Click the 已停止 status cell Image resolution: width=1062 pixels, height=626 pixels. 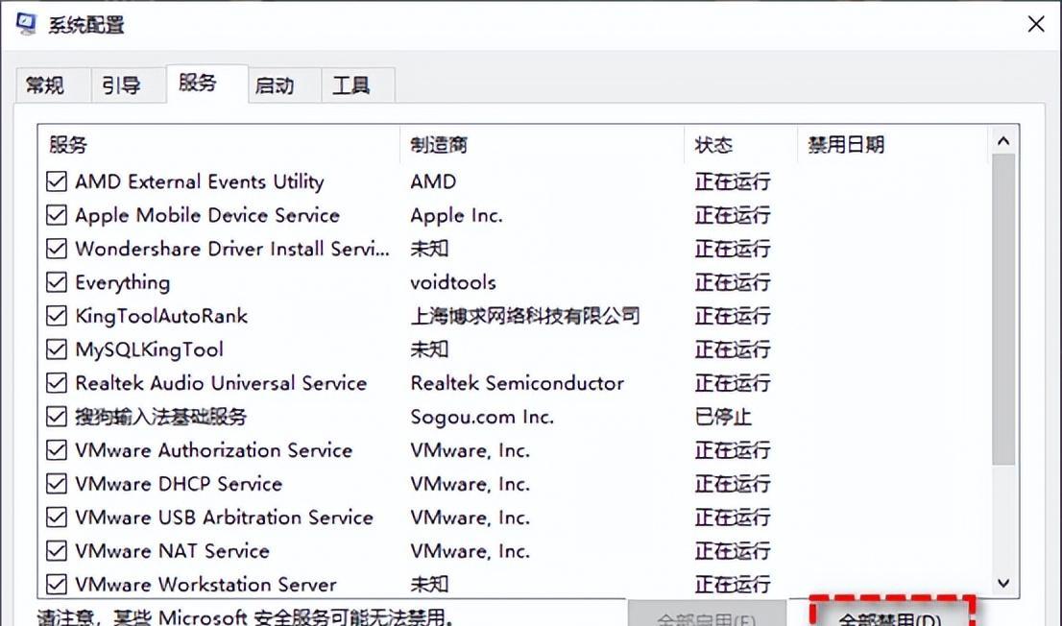click(x=723, y=417)
